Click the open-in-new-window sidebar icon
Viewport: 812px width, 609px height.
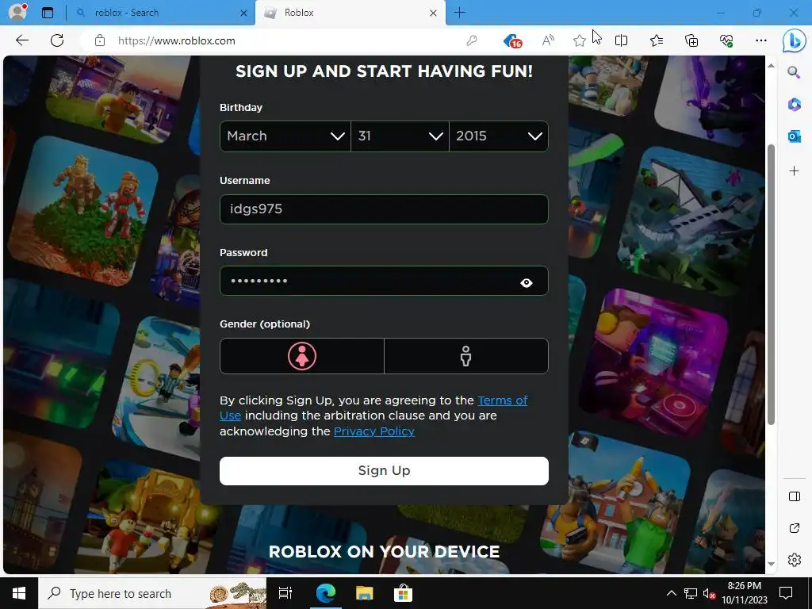(794, 528)
